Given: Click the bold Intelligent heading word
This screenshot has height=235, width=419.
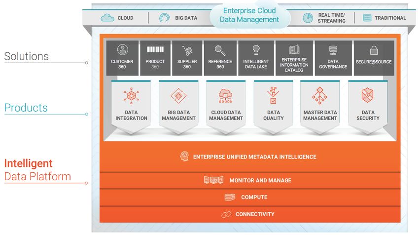Looking at the screenshot, I should pyautogui.click(x=28, y=163).
